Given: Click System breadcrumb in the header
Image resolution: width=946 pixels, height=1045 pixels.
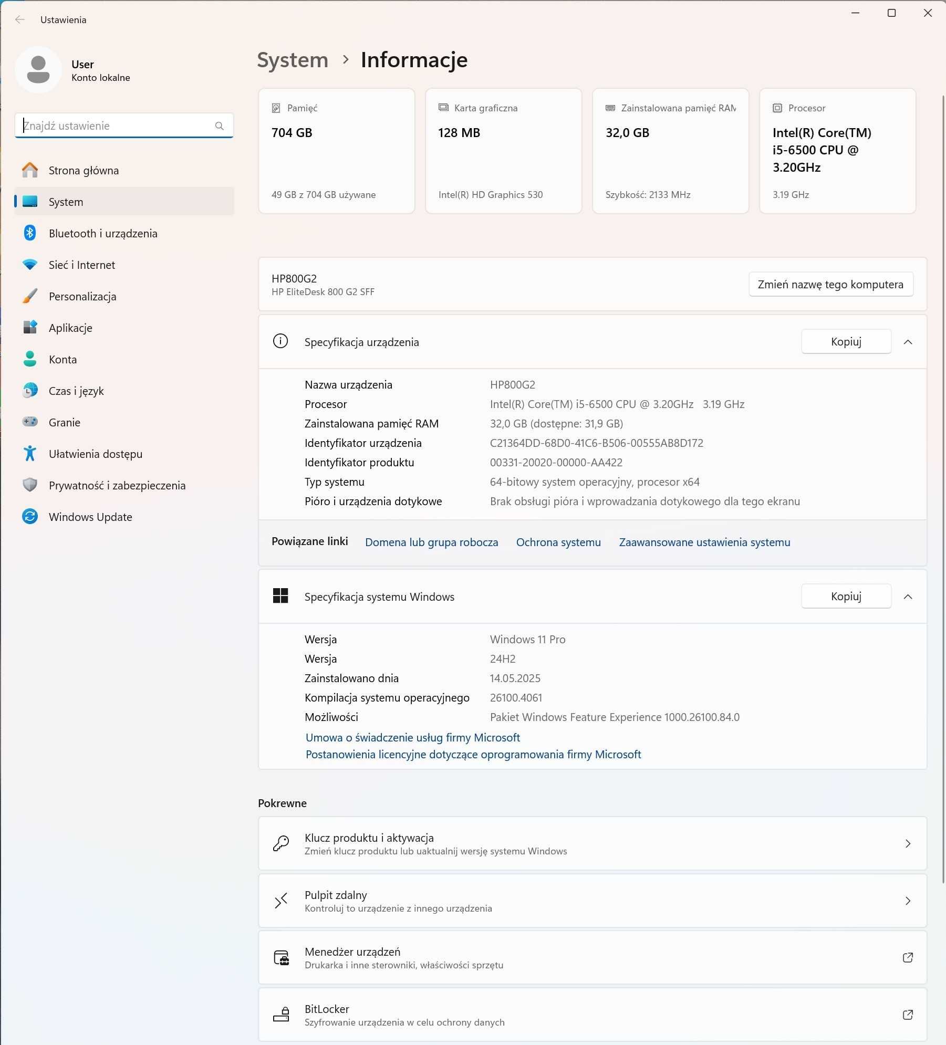Looking at the screenshot, I should [x=293, y=60].
